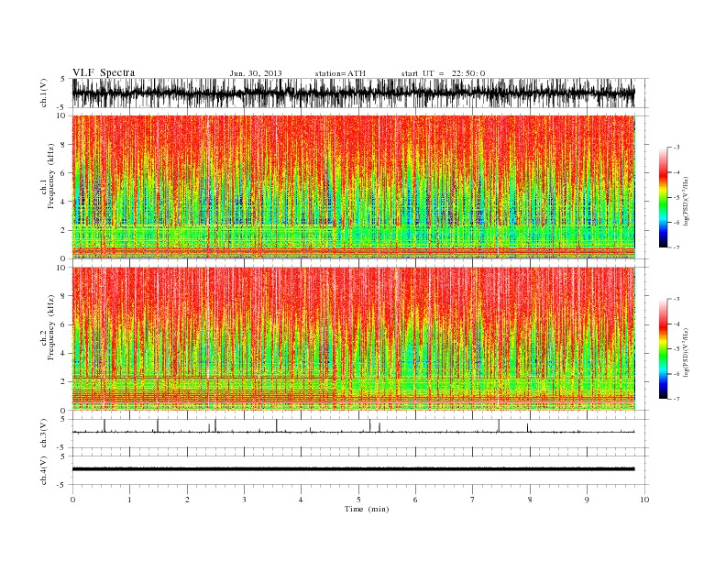Click the ch.4 flat trace plot
The width and height of the screenshot is (726, 561).
click(360, 470)
